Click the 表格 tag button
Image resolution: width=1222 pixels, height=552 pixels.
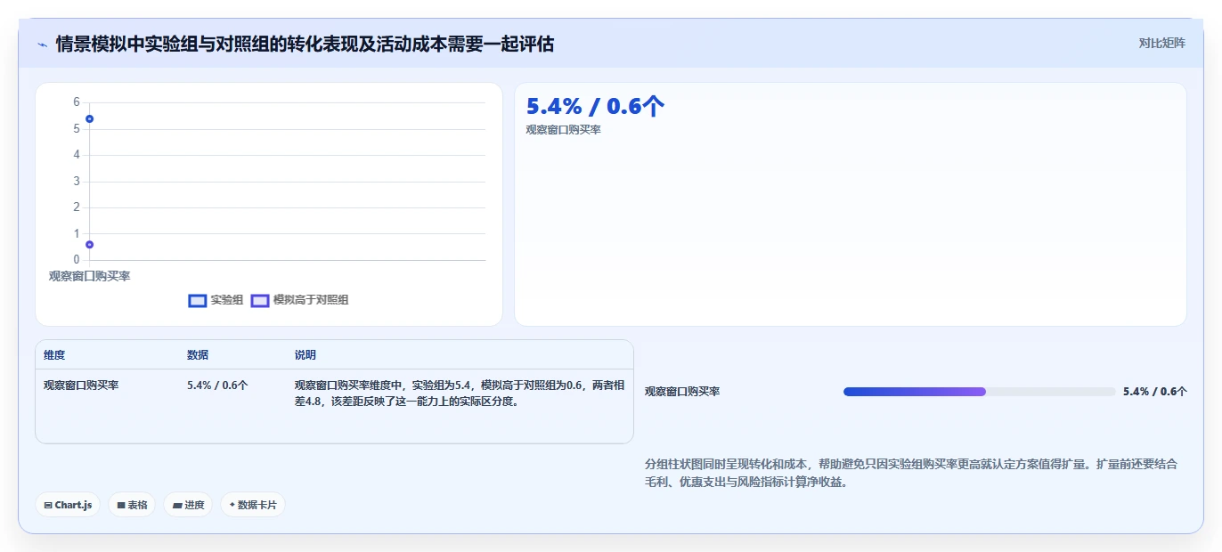click(x=132, y=505)
